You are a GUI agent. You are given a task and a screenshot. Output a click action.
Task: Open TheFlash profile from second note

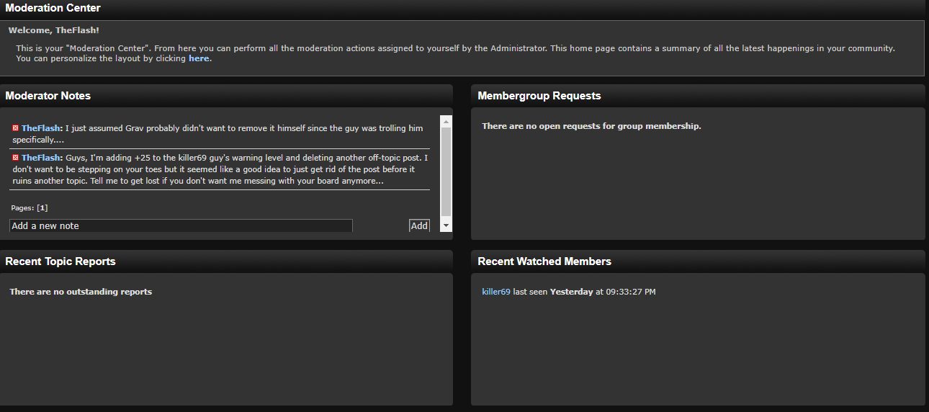point(41,158)
